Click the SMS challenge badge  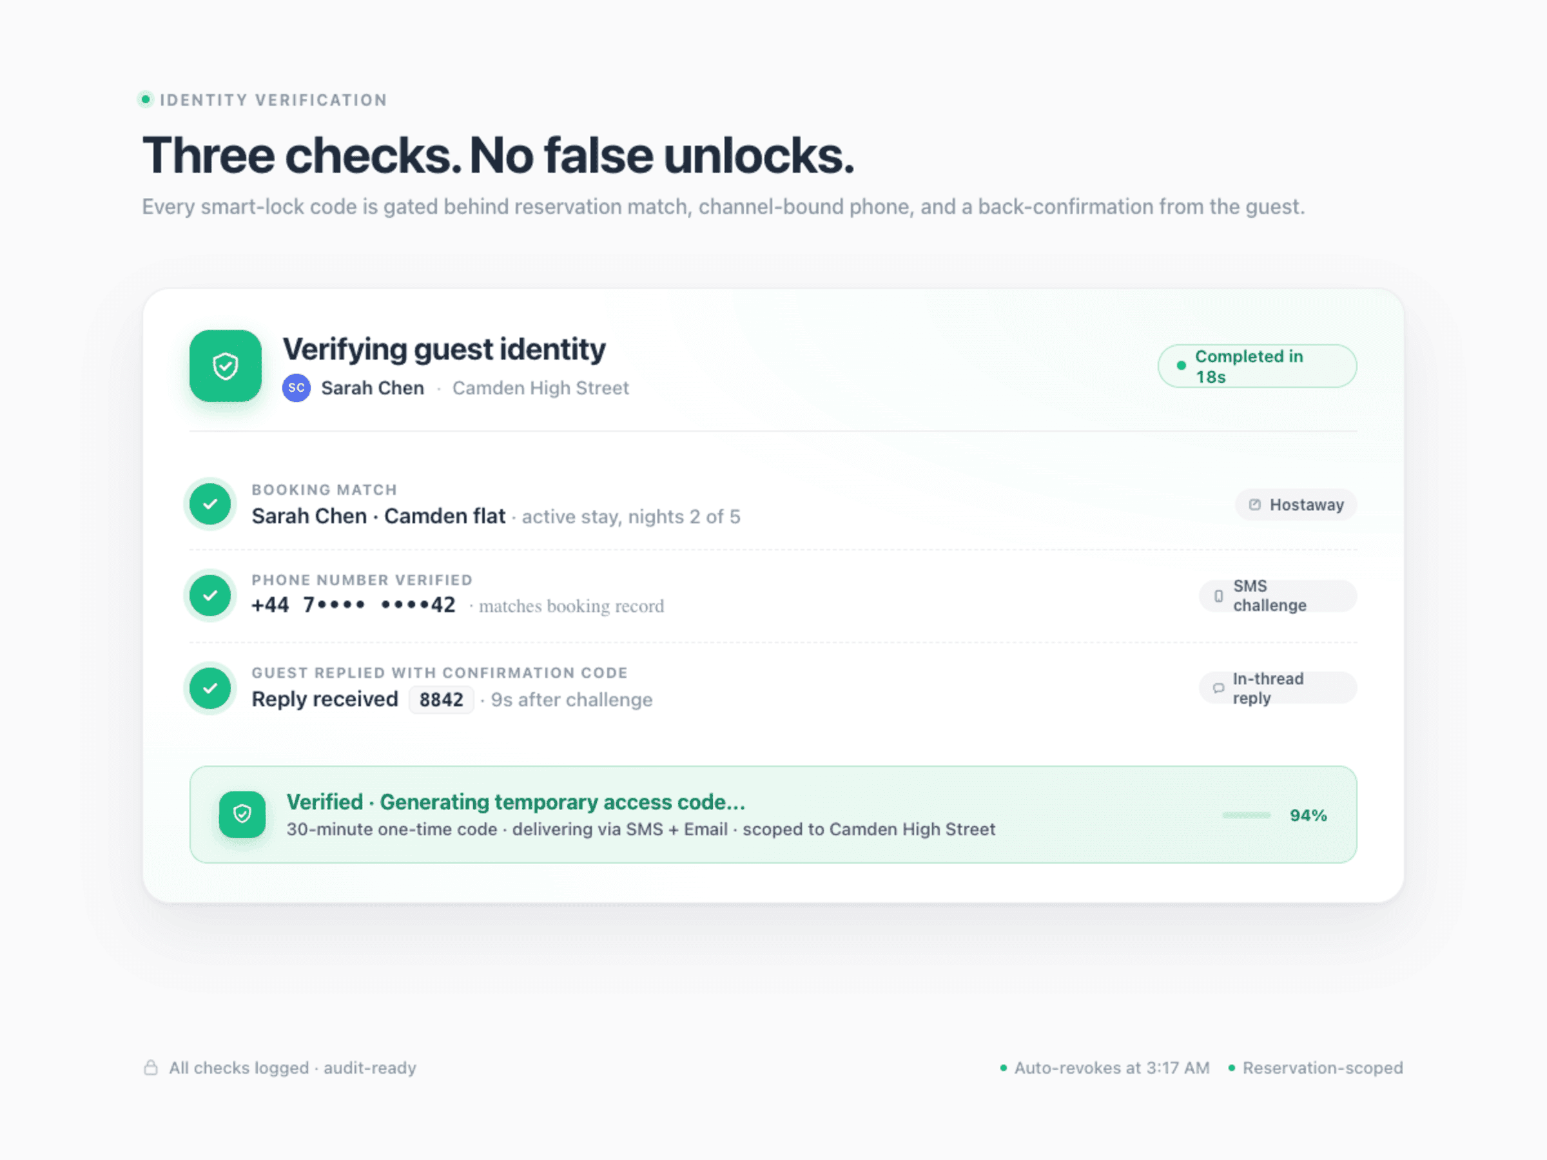1278,596
